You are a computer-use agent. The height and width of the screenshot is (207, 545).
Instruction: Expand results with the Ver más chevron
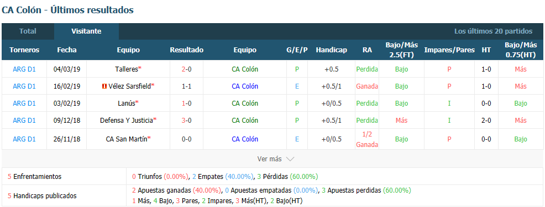tap(290, 159)
